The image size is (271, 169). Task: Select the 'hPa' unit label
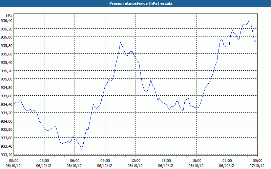click(9, 16)
